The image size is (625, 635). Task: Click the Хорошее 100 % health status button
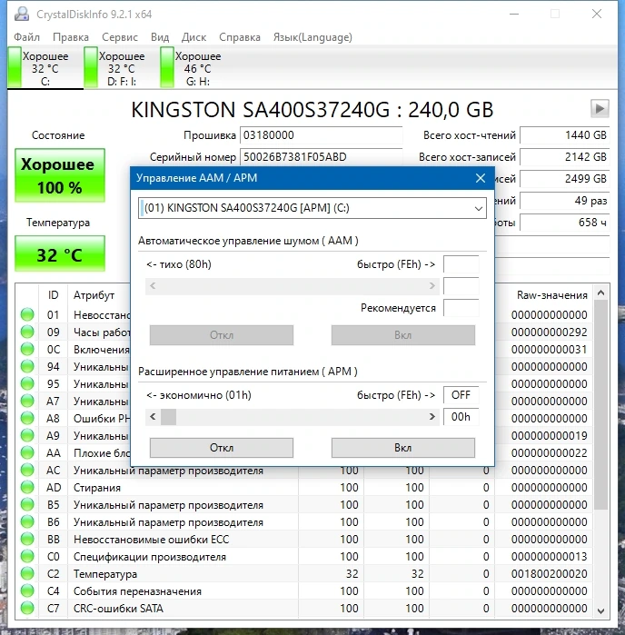(x=60, y=175)
